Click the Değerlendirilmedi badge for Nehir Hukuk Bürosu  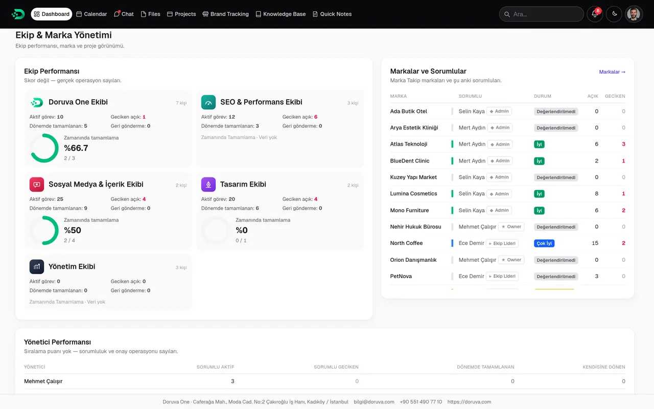tap(556, 227)
